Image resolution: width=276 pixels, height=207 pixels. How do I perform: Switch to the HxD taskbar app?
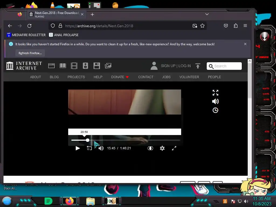(111, 201)
